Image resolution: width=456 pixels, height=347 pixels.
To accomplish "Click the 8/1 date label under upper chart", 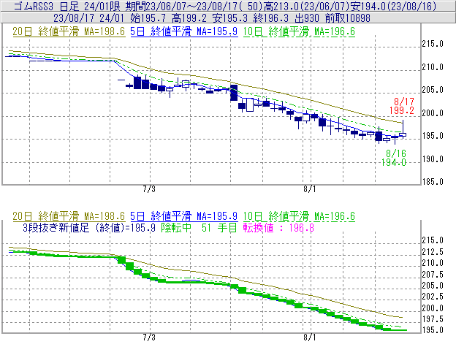I will tap(310, 189).
